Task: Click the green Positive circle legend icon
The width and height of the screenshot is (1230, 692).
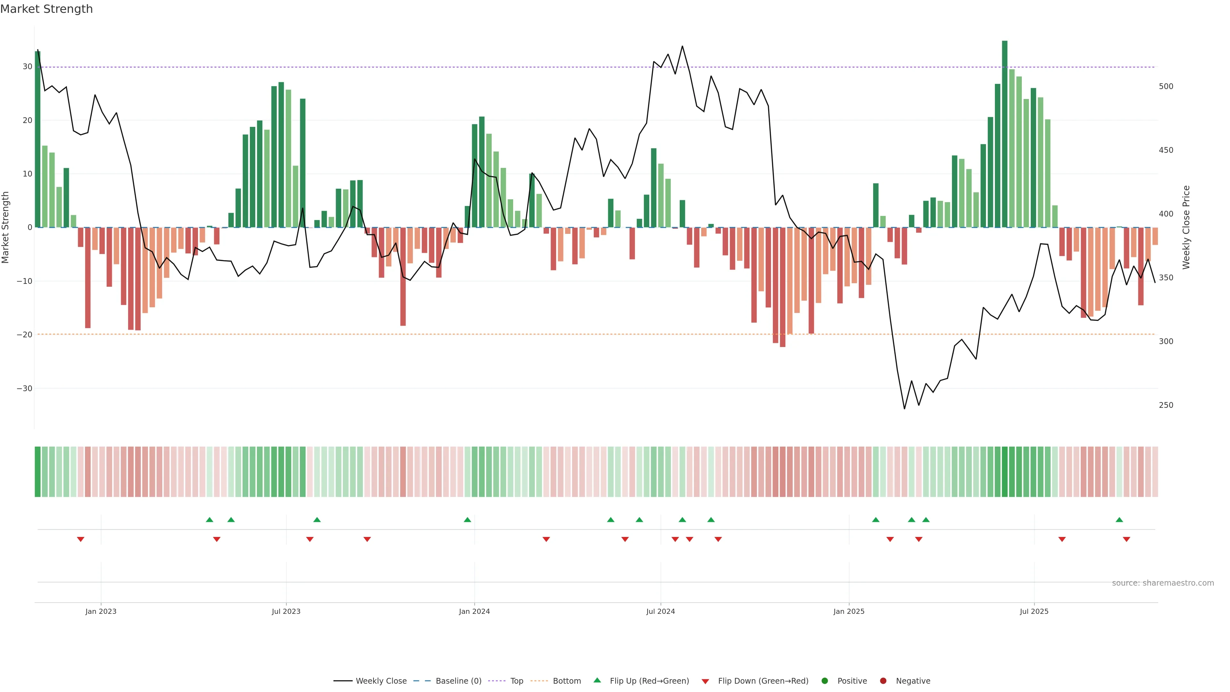Action: 824,680
